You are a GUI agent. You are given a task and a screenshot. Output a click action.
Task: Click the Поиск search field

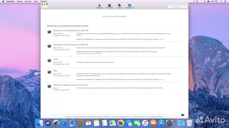177,7
